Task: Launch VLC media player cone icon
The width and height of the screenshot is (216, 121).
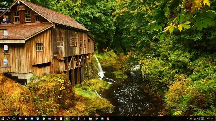Action: coord(55,119)
